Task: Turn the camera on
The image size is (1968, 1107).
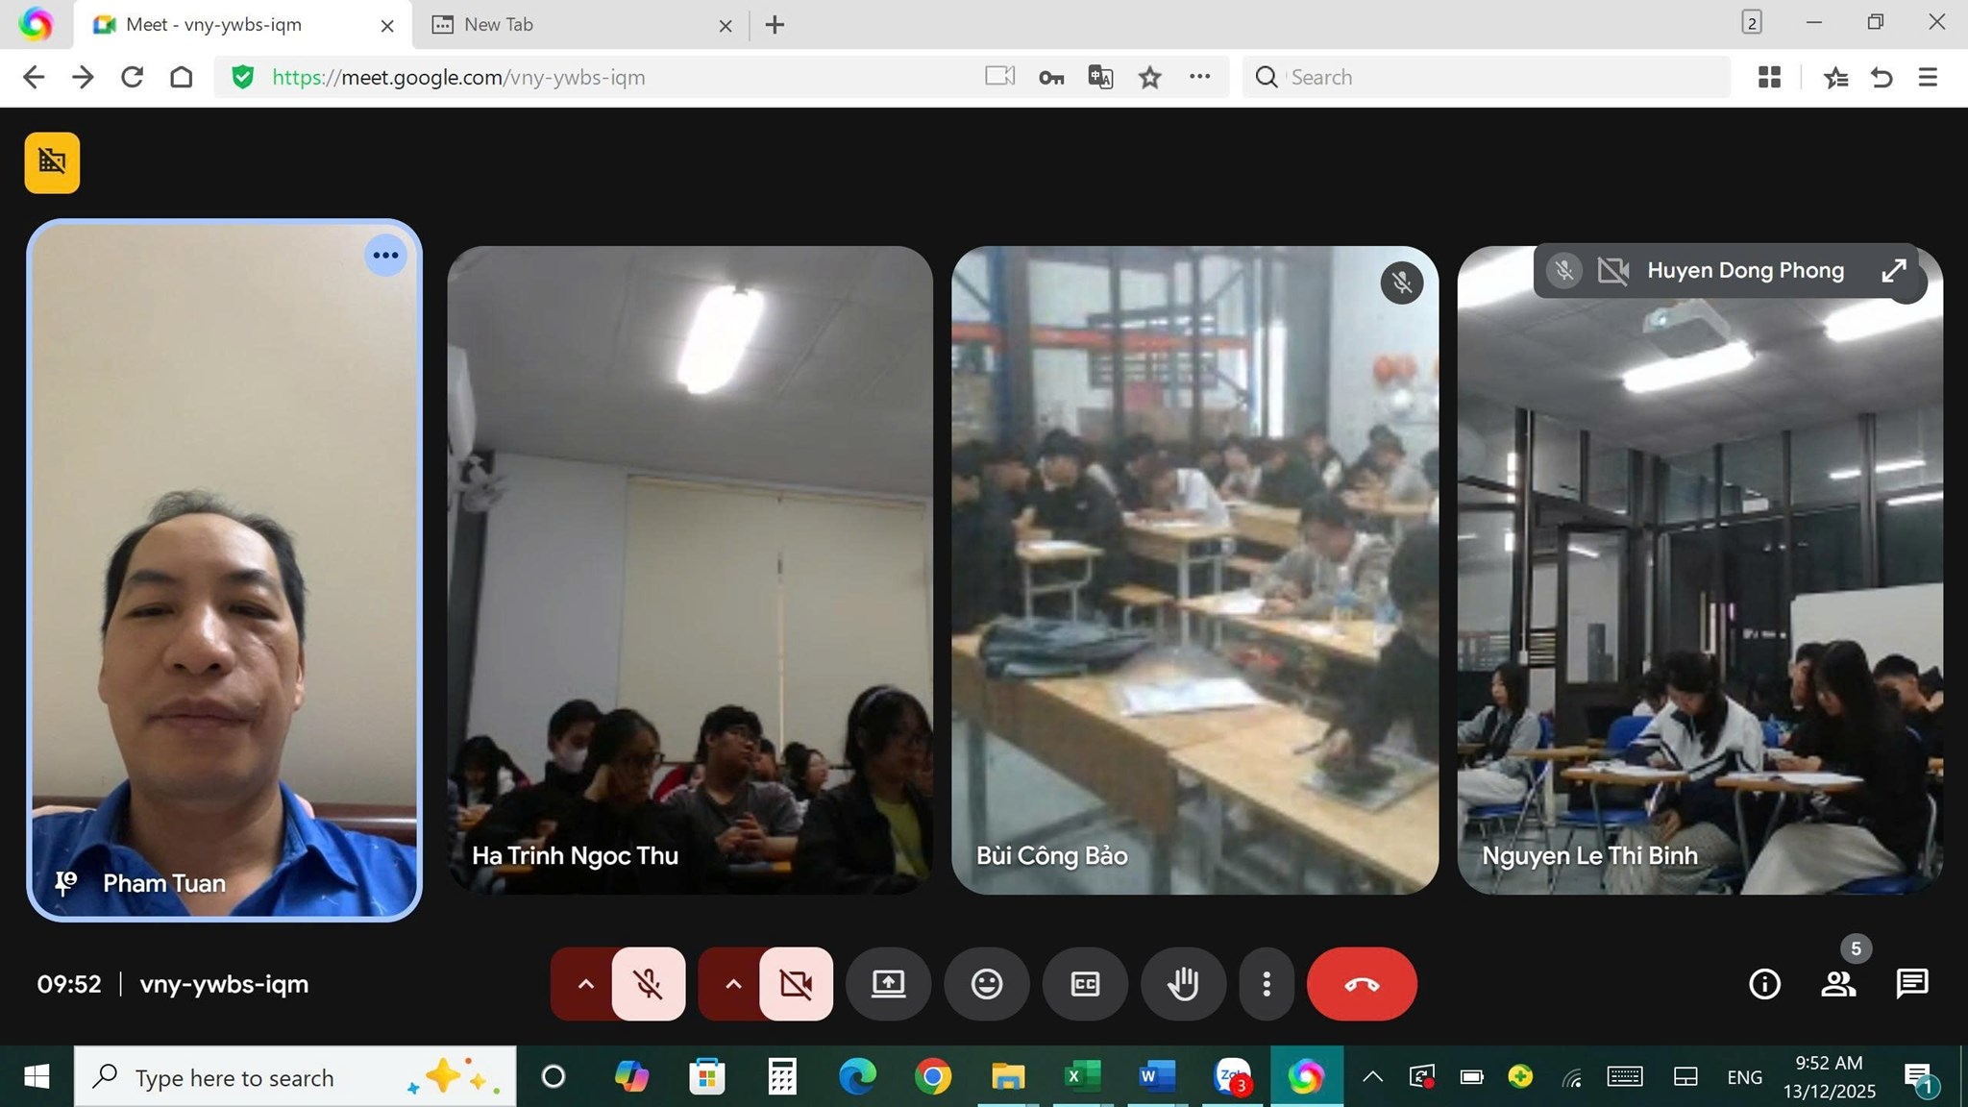Action: pyautogui.click(x=796, y=984)
